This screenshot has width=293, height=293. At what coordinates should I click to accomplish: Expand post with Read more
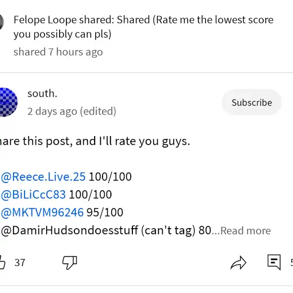[x=245, y=231]
